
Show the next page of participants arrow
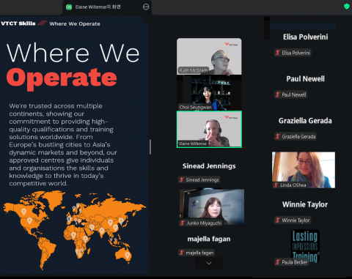(x=209, y=263)
